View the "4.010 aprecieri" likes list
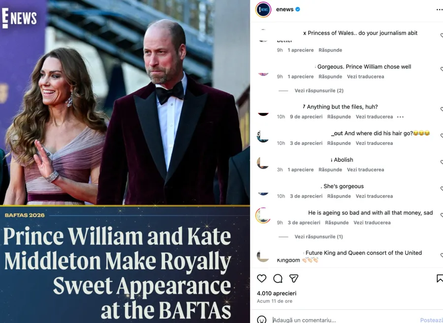The height and width of the screenshot is (323, 443). 277,293
